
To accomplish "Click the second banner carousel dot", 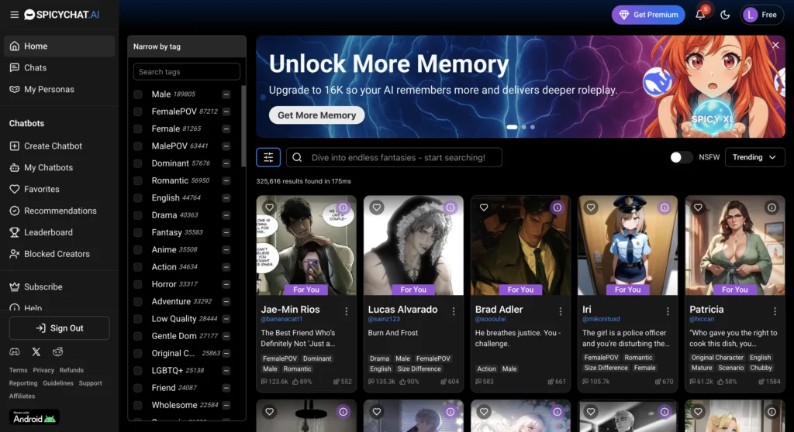I will click(x=524, y=126).
